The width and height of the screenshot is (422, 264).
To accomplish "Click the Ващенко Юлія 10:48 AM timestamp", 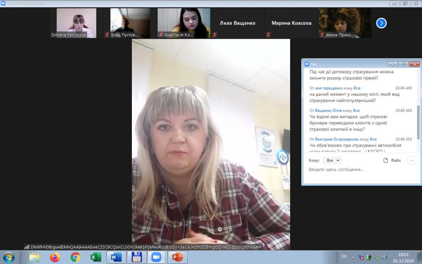I will point(403,110).
